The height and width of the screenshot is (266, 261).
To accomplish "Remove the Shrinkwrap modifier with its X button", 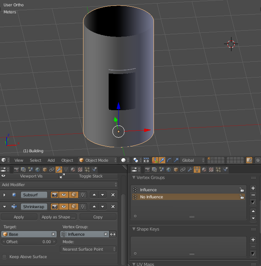I will 113,207.
